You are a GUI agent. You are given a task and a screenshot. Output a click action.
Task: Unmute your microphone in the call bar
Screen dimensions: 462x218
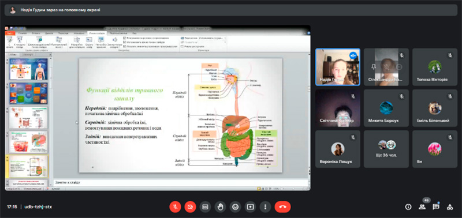coord(175,207)
